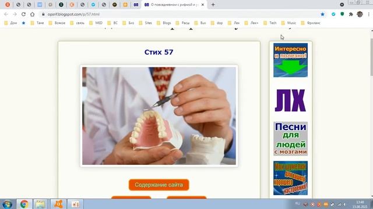Click the blue star bookmark in bookmarks bar
This screenshot has height=209, width=373.
click(x=23, y=23)
